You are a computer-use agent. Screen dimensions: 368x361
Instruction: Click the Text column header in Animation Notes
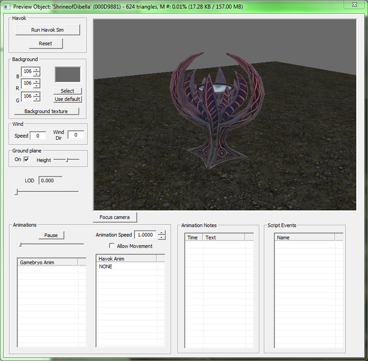[224, 238]
